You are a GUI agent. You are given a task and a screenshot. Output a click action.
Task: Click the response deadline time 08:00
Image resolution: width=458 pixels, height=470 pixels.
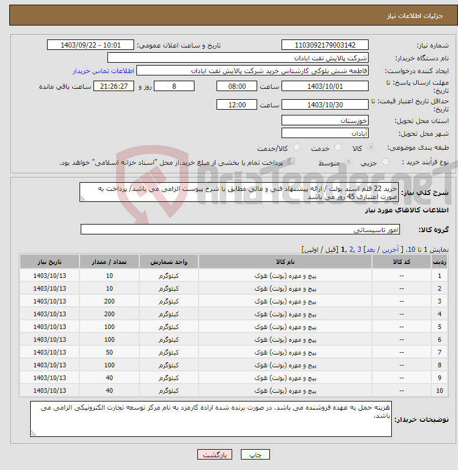coord(237,86)
